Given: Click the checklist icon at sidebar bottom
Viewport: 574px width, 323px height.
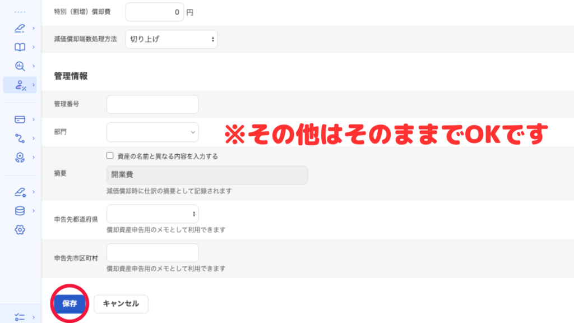Looking at the screenshot, I should 20,317.
